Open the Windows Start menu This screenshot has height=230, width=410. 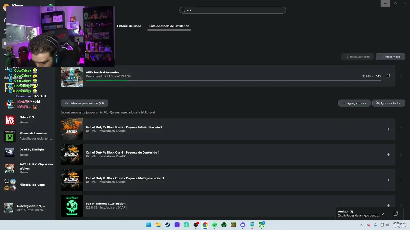(149, 225)
